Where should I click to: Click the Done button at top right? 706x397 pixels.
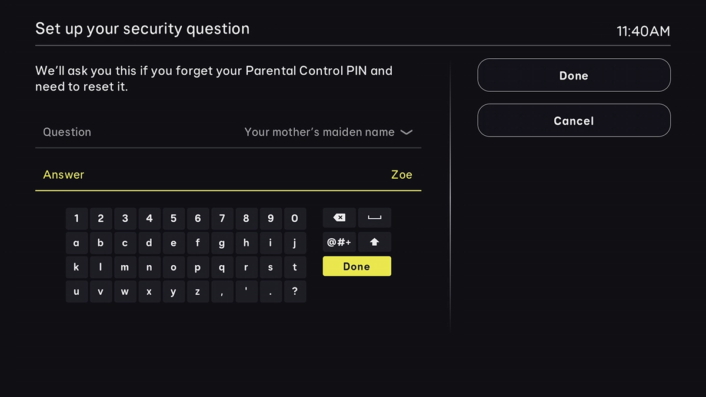574,75
